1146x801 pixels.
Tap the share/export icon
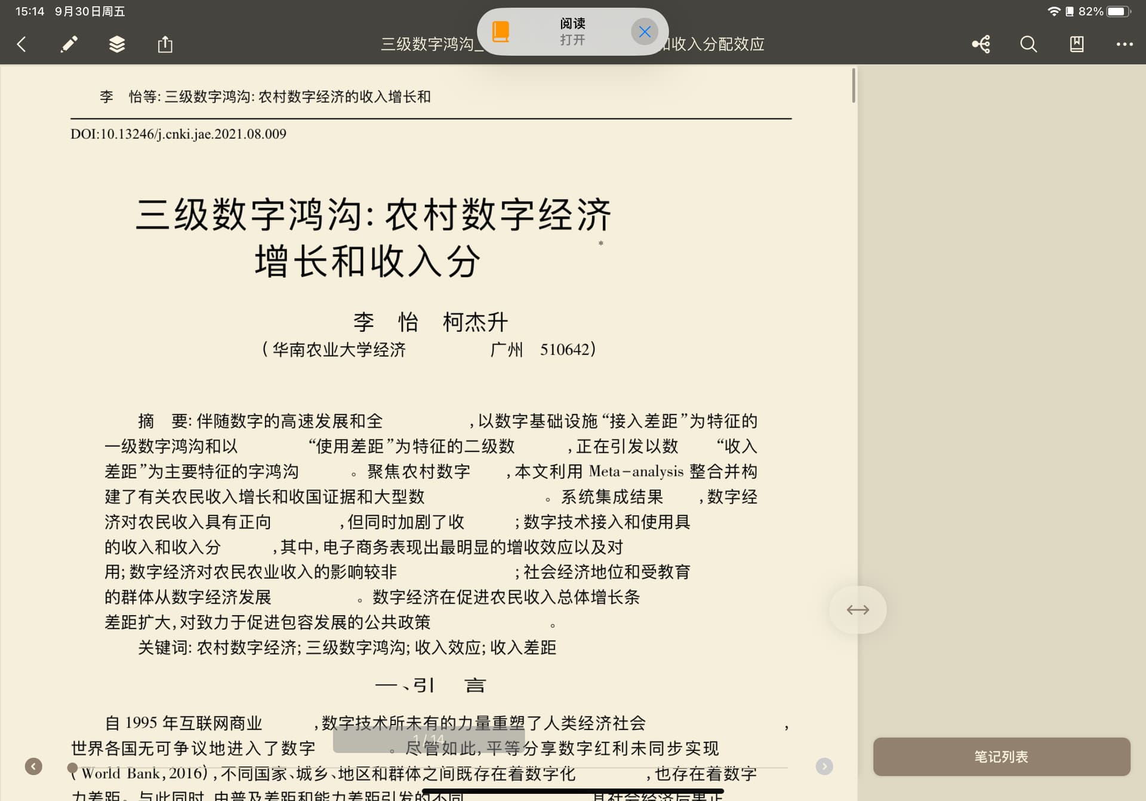[165, 44]
